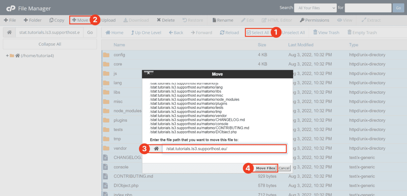Open the All Your Files search dropdown
This screenshot has height=196, width=407.
(315, 7)
